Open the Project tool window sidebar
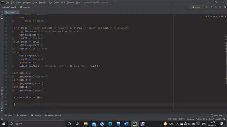 2,15
